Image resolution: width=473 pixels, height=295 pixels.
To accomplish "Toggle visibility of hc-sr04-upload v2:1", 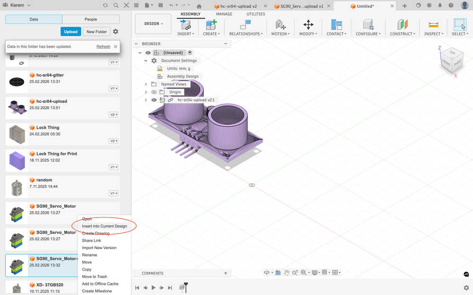I will pos(154,100).
